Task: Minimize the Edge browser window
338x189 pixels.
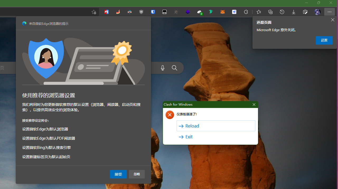Action: (x=307, y=3)
